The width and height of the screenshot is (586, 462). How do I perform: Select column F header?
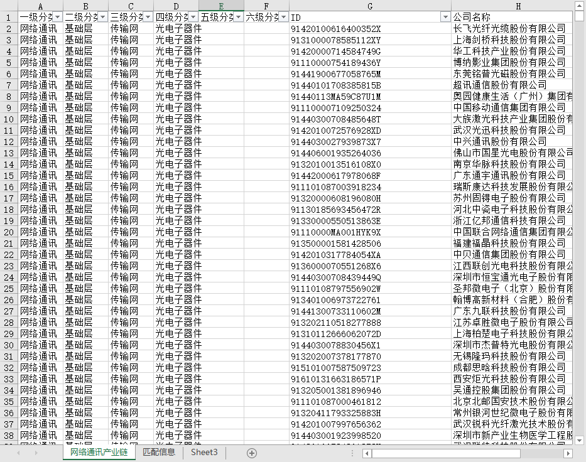266,6
